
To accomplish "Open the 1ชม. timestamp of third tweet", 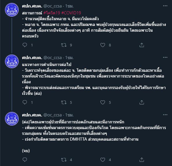I will (x=69, y=115).
